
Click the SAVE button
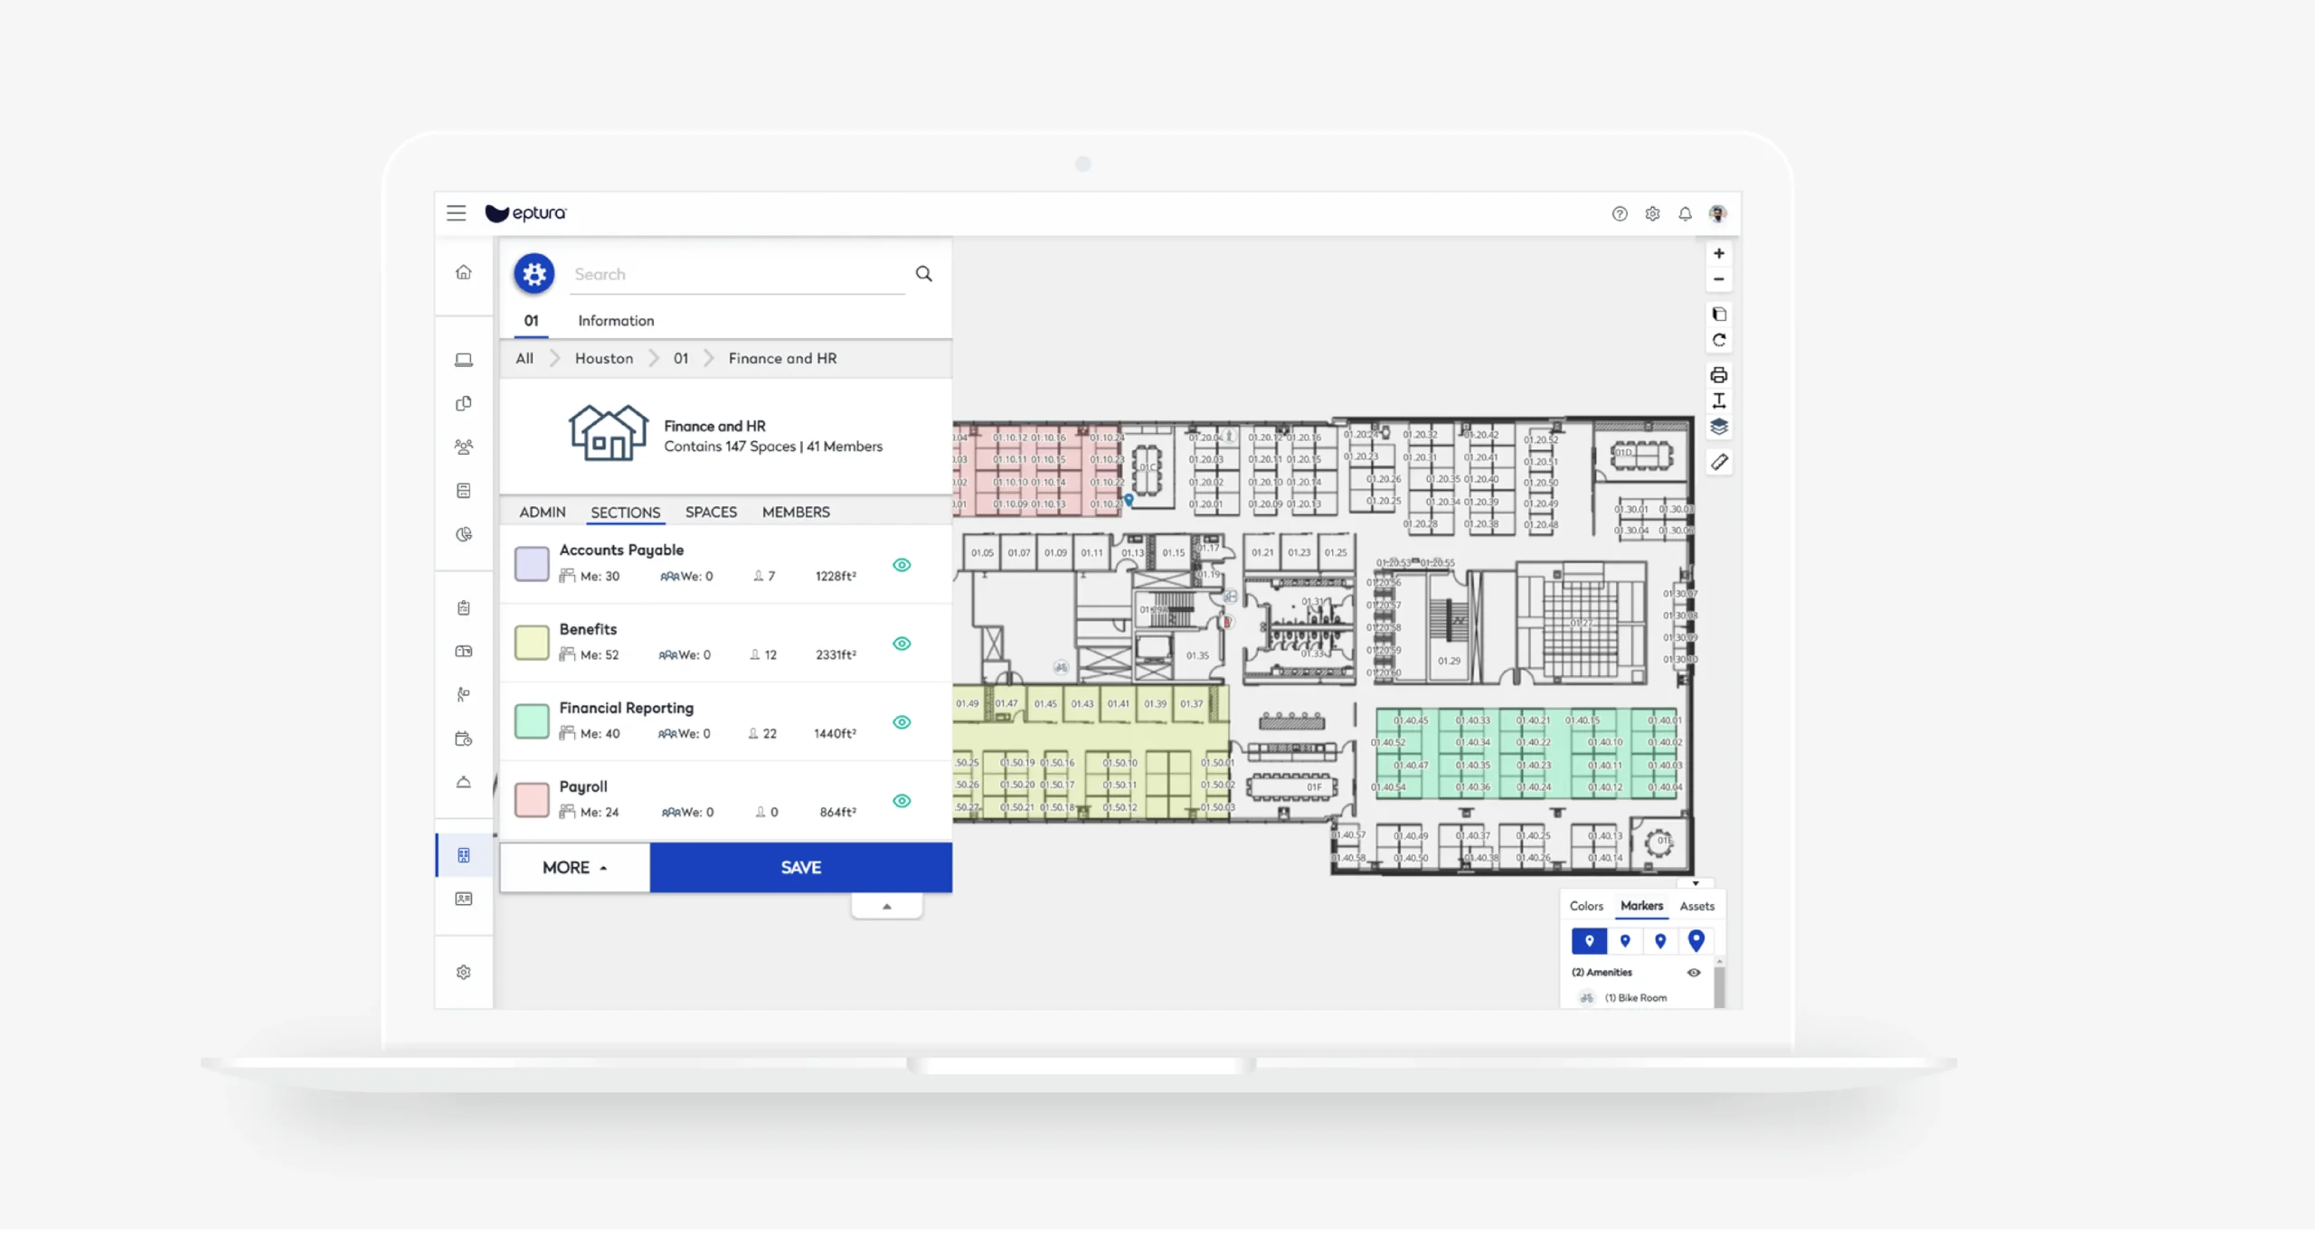(800, 868)
